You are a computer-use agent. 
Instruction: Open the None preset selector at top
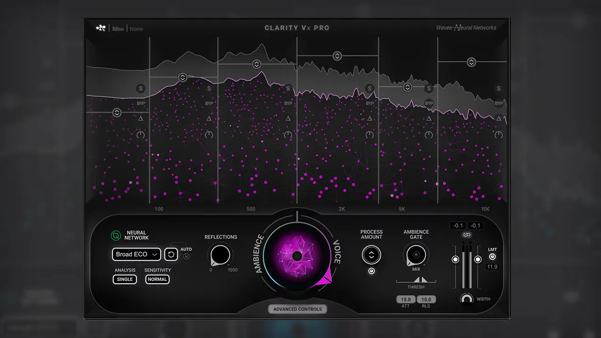click(137, 29)
